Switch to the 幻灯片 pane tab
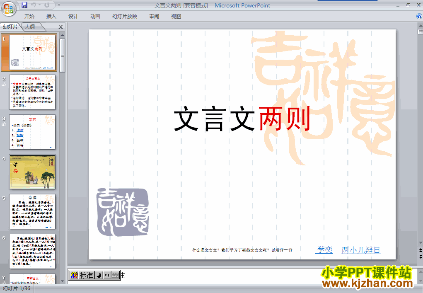This screenshot has width=423, height=293. pos(10,27)
